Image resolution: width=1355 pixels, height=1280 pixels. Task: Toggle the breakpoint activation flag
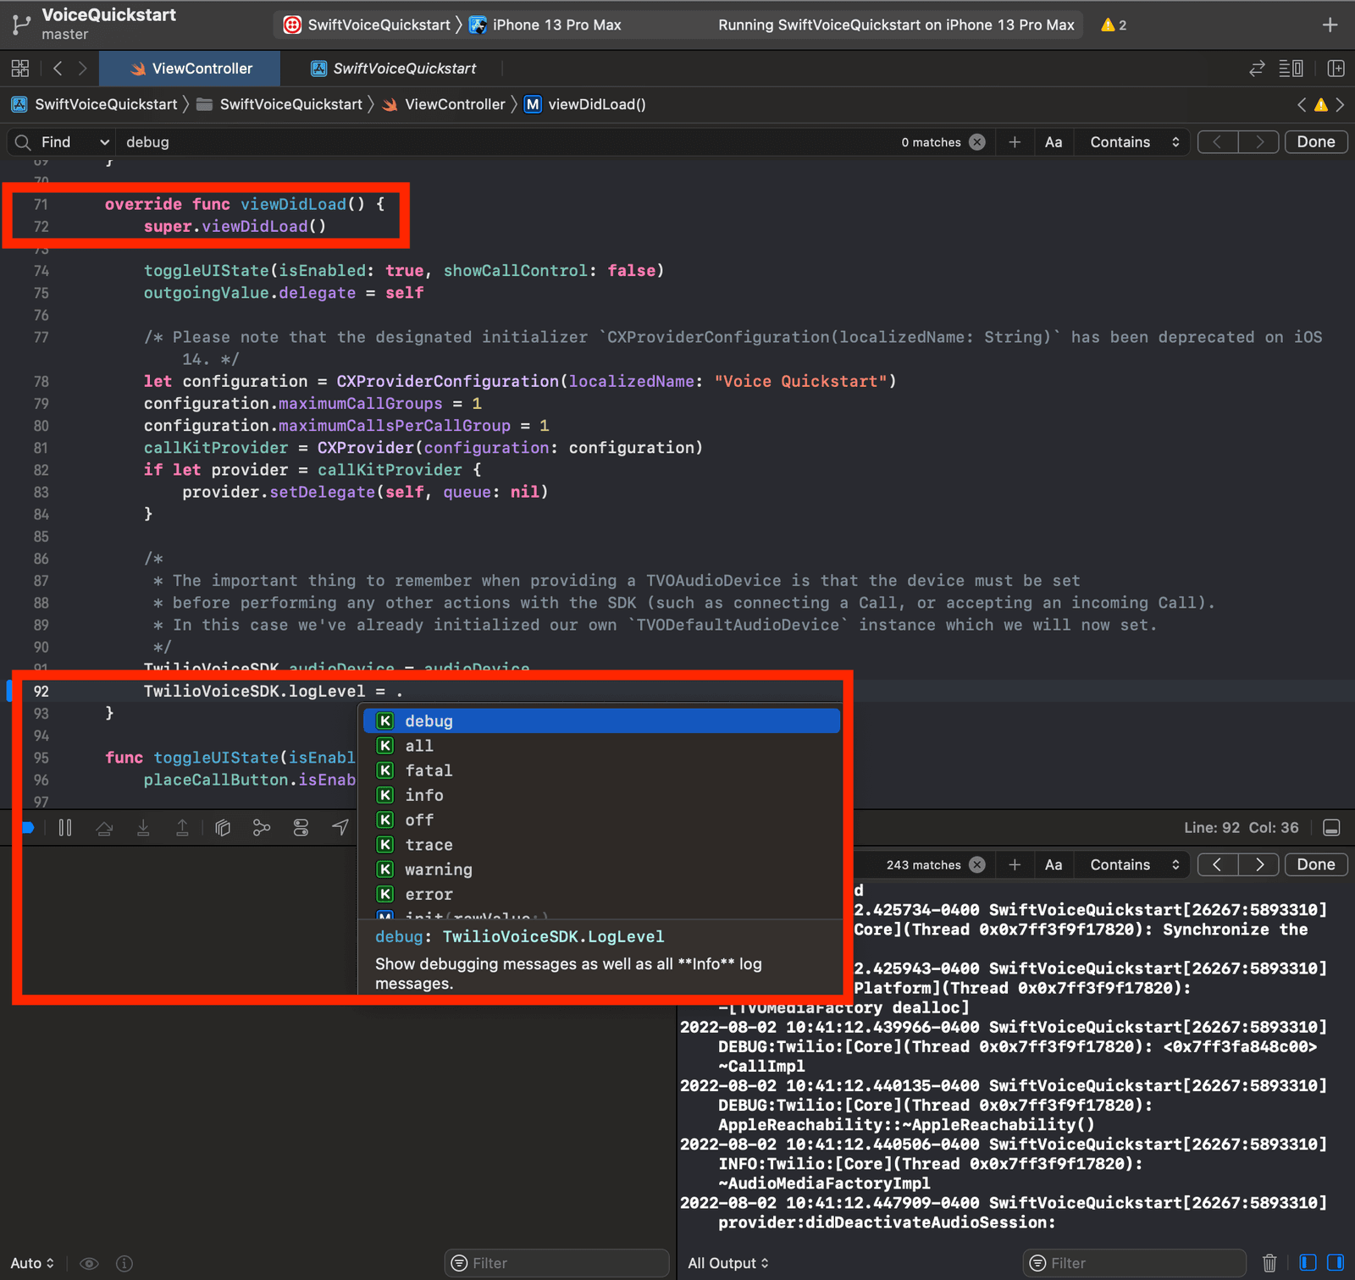pyautogui.click(x=28, y=827)
